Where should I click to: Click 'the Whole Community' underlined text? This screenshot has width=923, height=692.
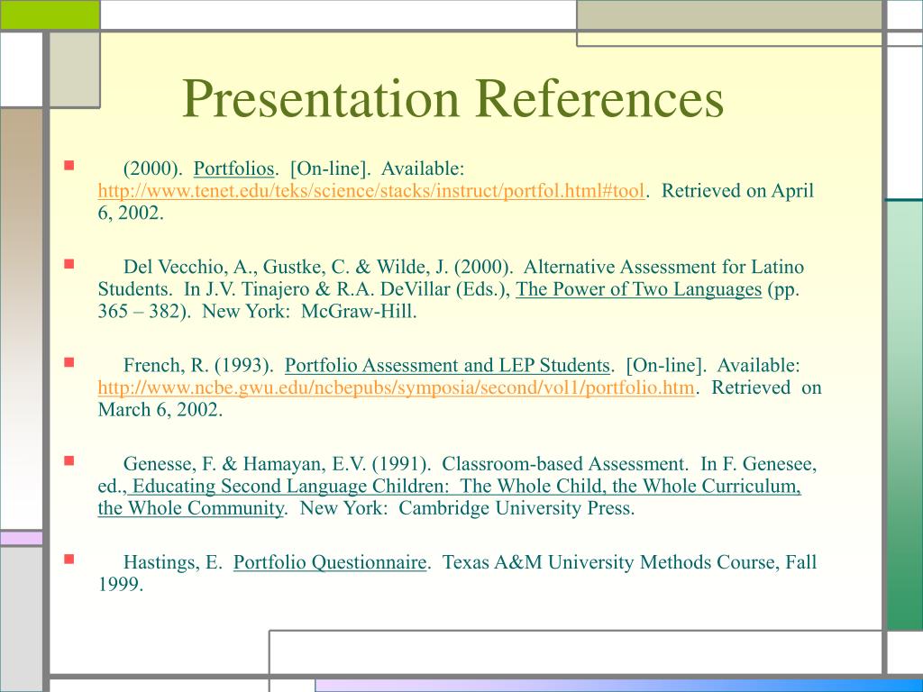click(191, 508)
